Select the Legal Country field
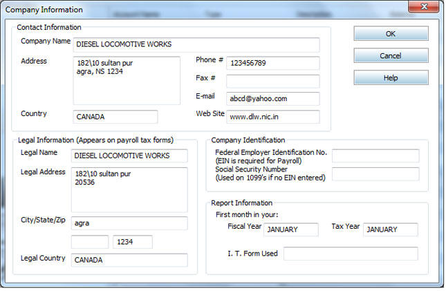This screenshot has width=446, height=291. [129, 260]
